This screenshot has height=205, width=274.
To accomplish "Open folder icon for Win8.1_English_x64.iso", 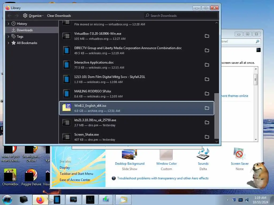I will click(x=207, y=108).
